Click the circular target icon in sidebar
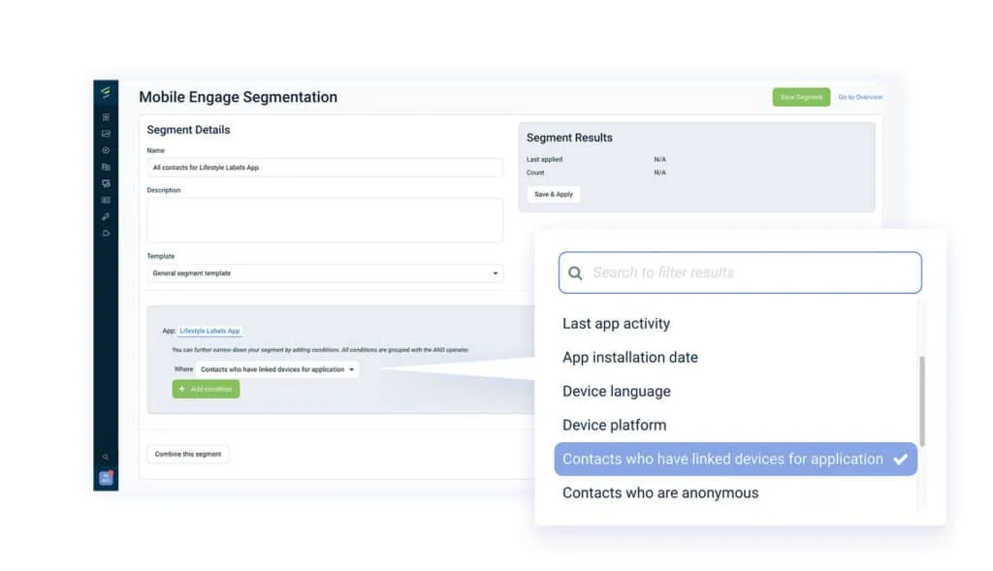The width and height of the screenshot is (993, 571). click(106, 150)
